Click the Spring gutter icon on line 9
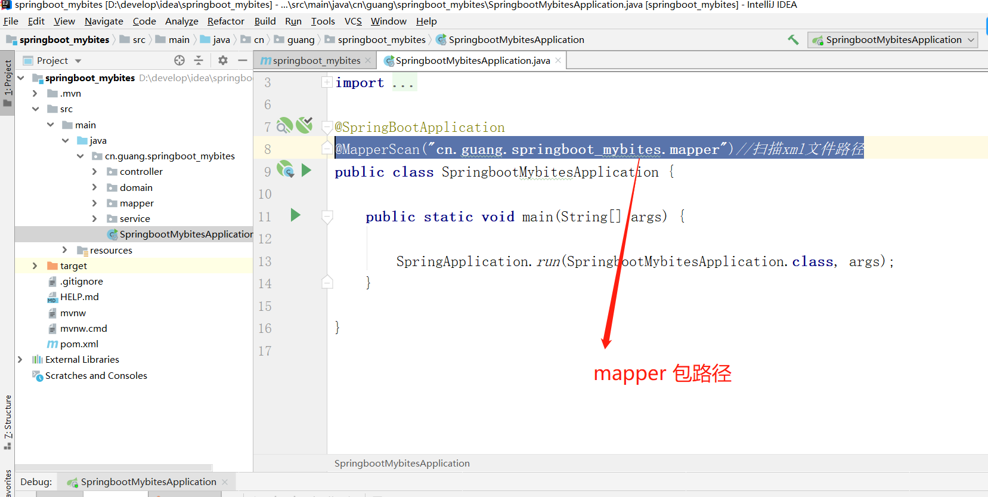Image resolution: width=988 pixels, height=497 pixels. (x=285, y=169)
